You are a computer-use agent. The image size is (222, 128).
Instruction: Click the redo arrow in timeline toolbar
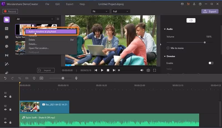point(12,78)
